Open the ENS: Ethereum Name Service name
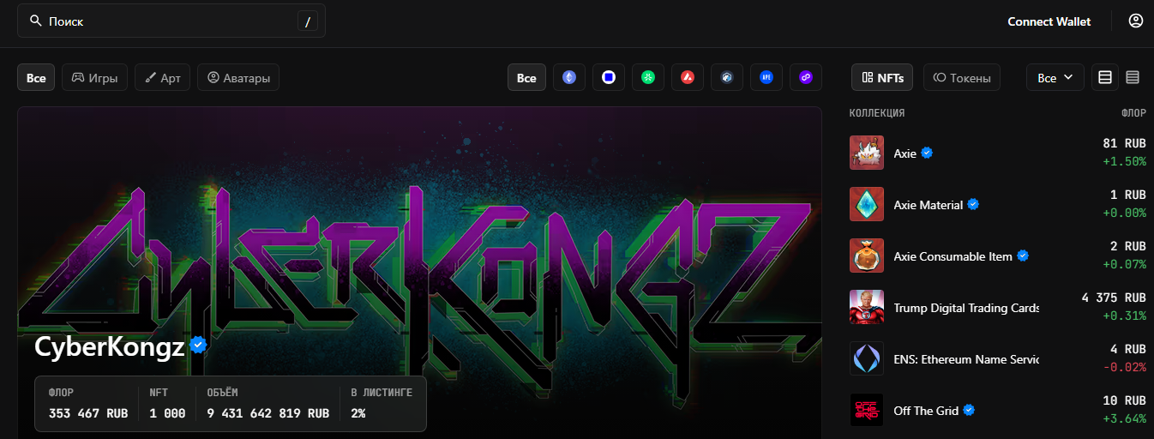This screenshot has width=1154, height=439. point(966,359)
